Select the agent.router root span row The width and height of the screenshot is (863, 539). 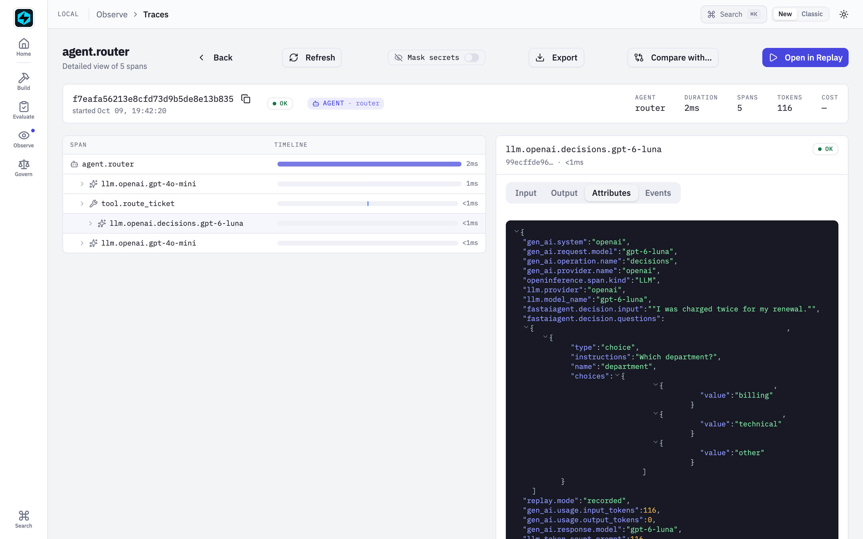[274, 164]
